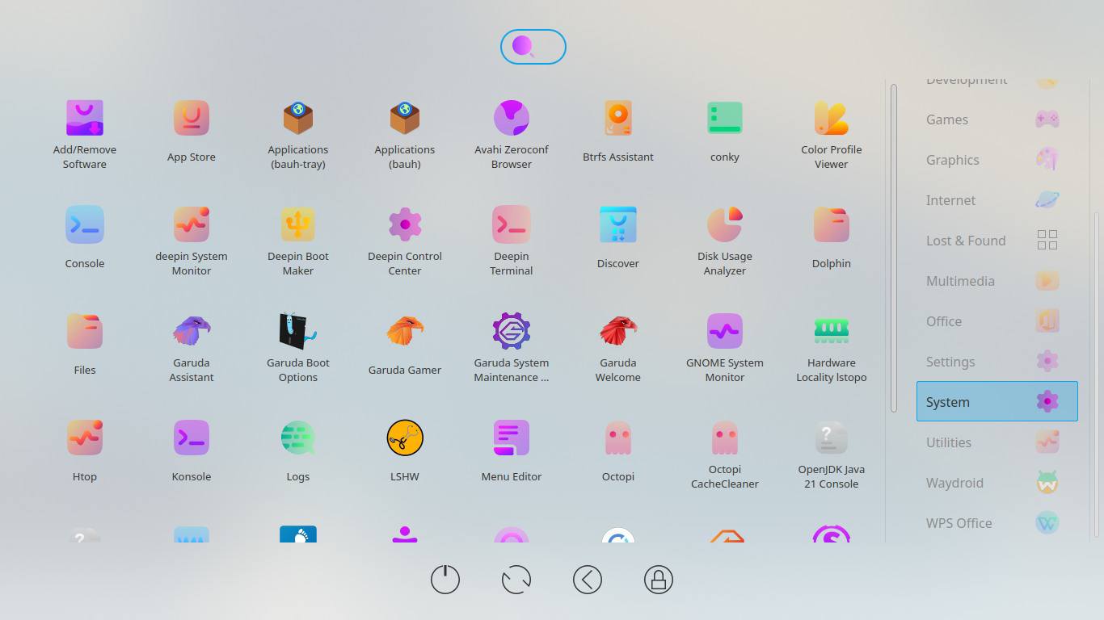Open OpenJDK Java 21 Console
1104x620 pixels.
pos(832,453)
